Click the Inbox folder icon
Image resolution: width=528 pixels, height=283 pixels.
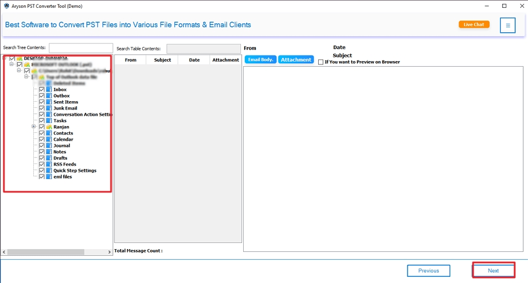pos(49,90)
